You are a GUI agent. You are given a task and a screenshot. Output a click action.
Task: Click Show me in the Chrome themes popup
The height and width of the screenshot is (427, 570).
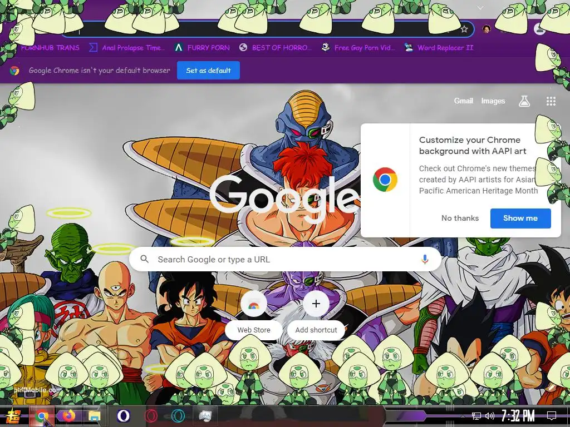click(520, 218)
